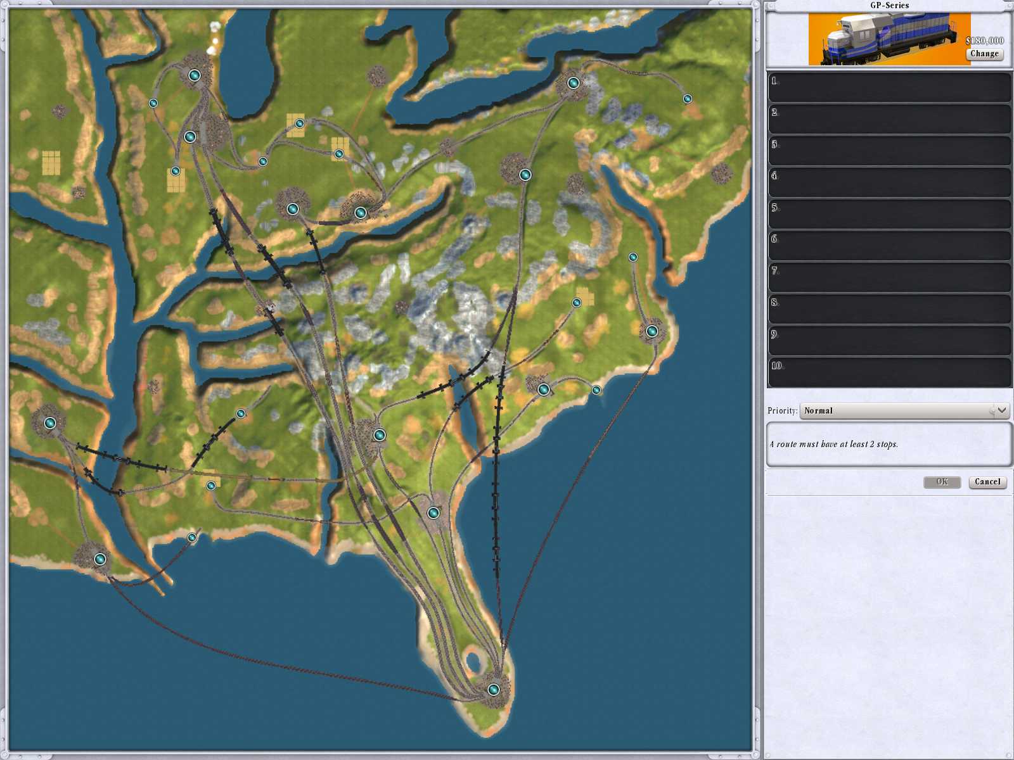The height and width of the screenshot is (760, 1014).
Task: Select small station on the right yellow farm grid
Action: (339, 154)
